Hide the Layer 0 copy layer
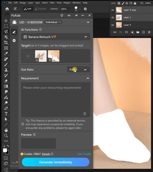Image resolution: width=153 pixels, height=172 pixels. [113, 10]
